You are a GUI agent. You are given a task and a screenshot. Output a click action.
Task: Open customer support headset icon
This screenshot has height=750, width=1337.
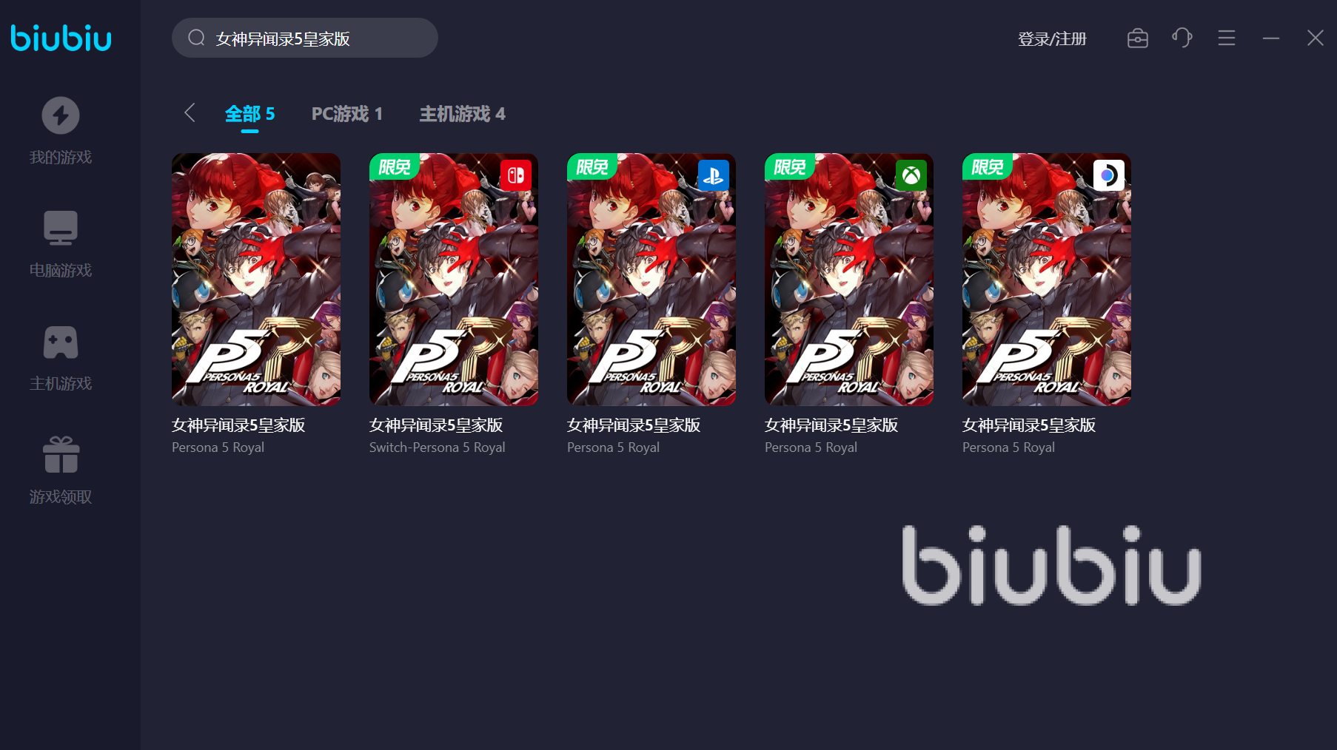1182,38
